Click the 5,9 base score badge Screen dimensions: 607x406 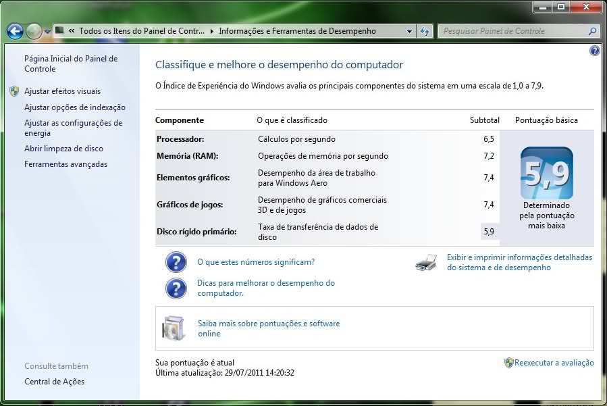(x=547, y=173)
